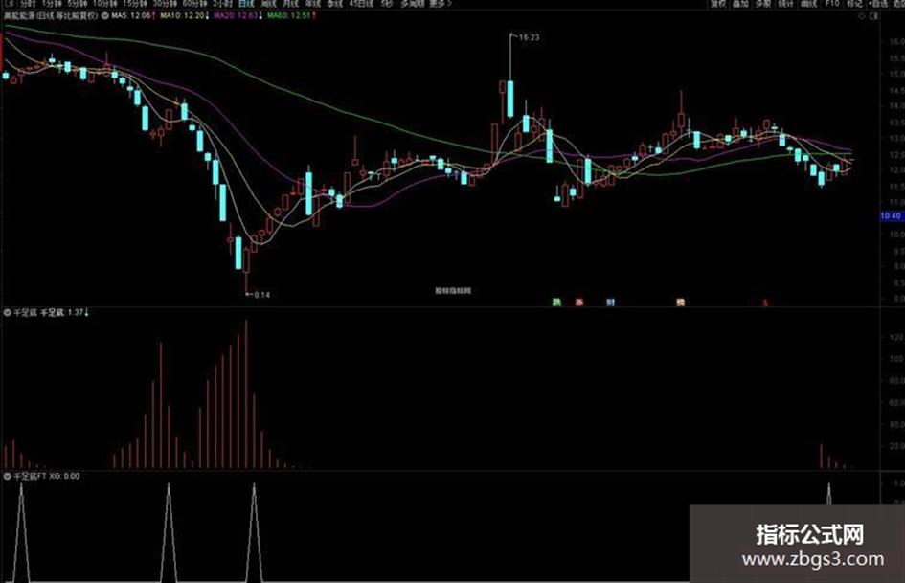
Task: Click the 叠加 overlay button
Action: pos(740,4)
